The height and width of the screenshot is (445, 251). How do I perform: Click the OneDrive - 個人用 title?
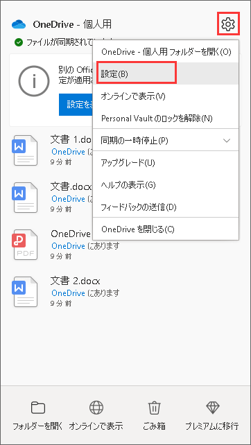point(72,24)
